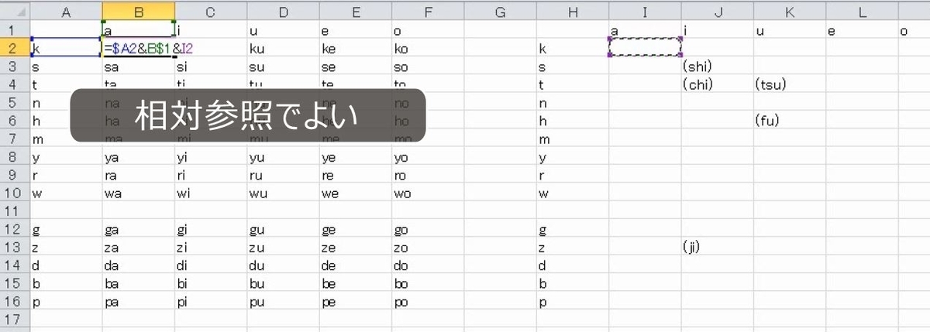Select column header B
930x332 pixels.
tap(138, 12)
